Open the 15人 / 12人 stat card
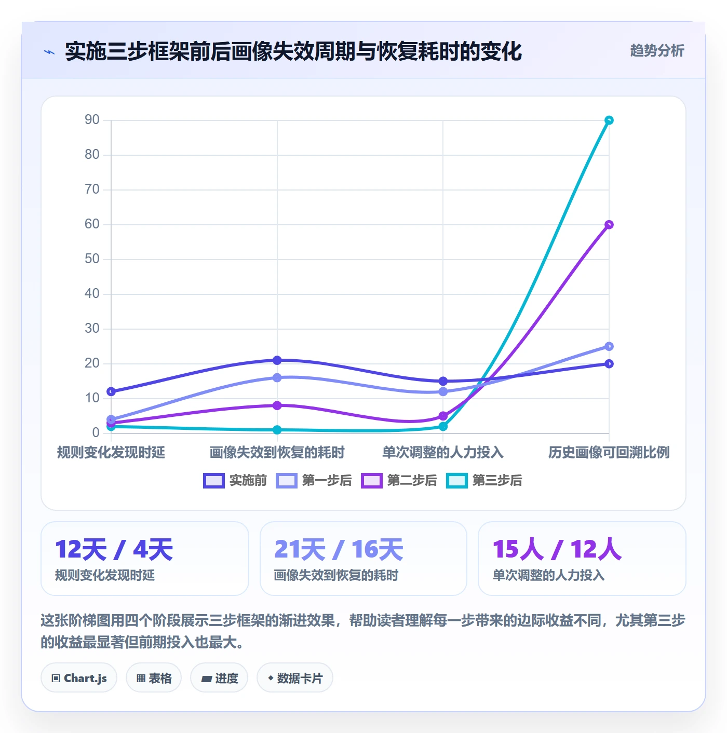 582,559
